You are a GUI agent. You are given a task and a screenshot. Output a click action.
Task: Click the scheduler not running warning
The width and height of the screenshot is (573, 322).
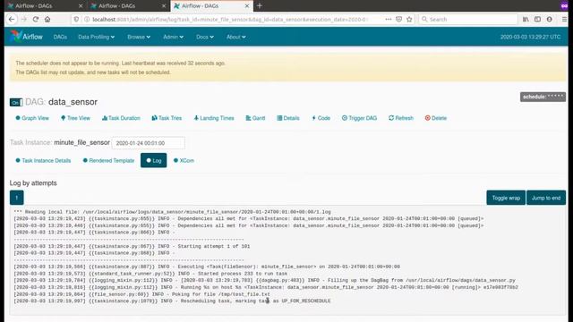[288, 67]
